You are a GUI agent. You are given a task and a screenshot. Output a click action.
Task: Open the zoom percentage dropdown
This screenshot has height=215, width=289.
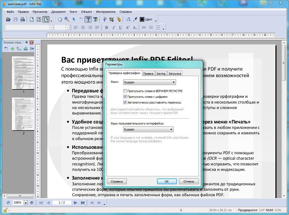26,203
